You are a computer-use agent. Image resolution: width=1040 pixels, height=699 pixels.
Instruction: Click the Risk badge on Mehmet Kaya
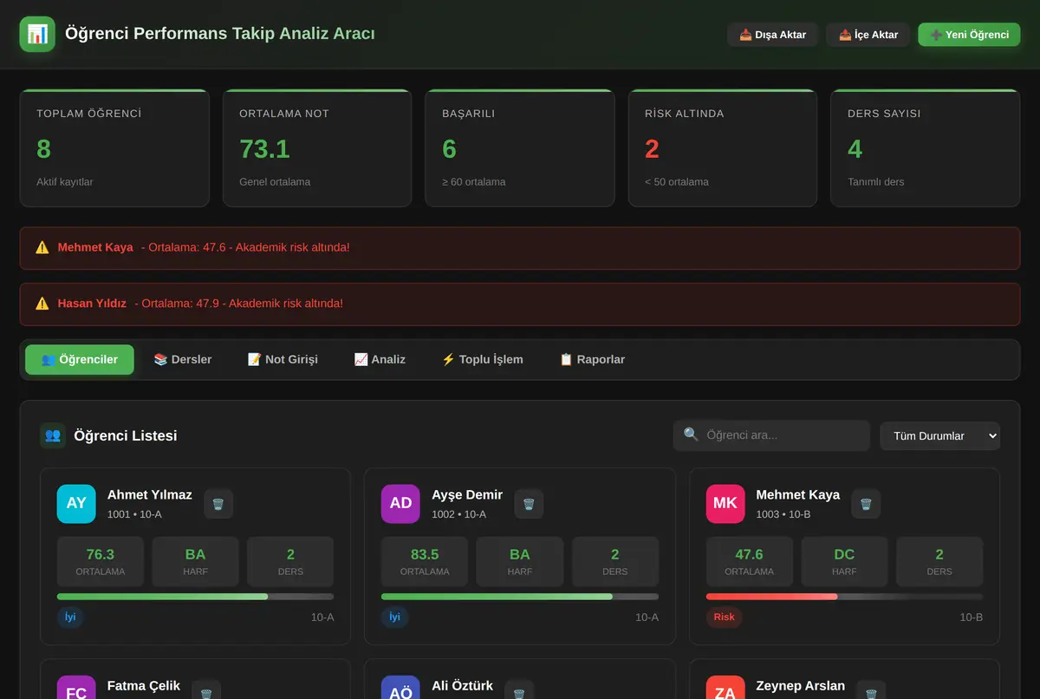point(725,617)
